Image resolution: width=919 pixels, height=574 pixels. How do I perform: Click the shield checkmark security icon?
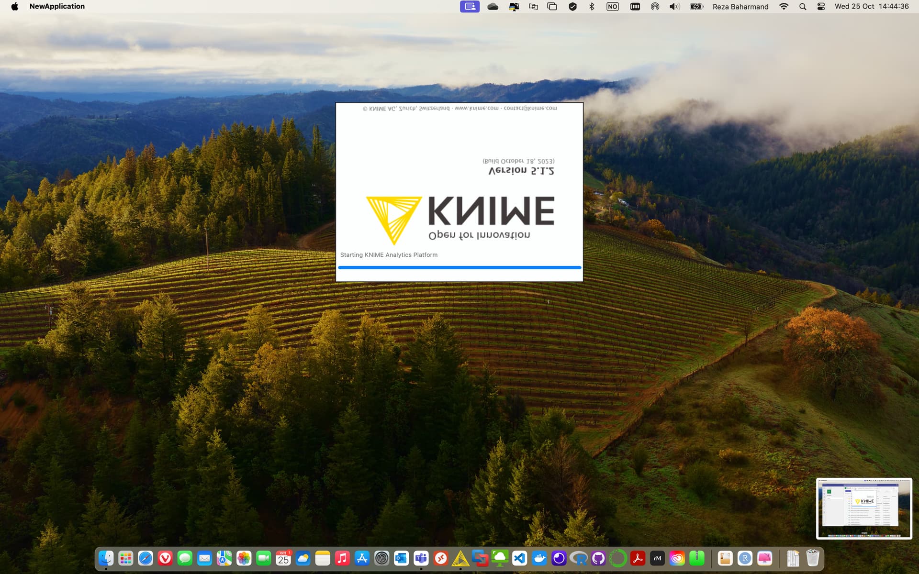pos(572,6)
